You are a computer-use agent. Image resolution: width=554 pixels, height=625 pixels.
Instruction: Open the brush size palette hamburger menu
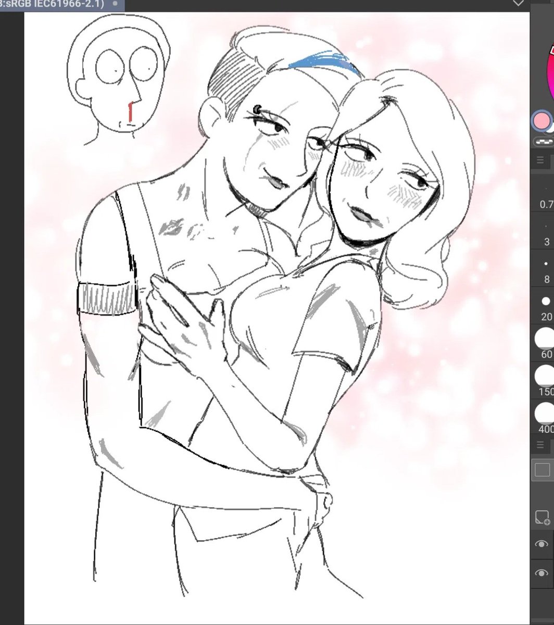(540, 160)
